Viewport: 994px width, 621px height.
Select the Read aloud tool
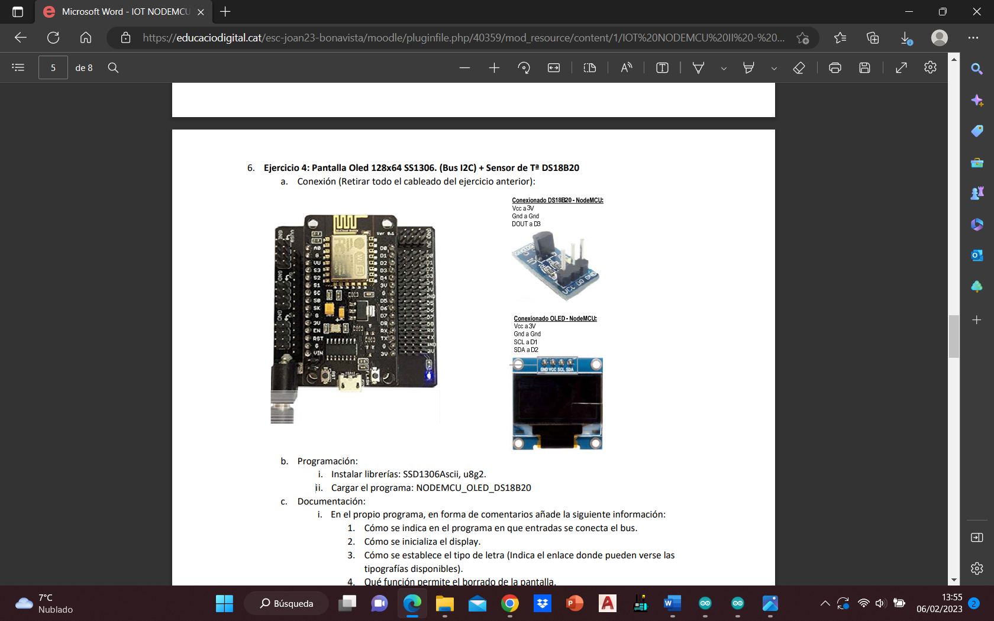tap(625, 67)
